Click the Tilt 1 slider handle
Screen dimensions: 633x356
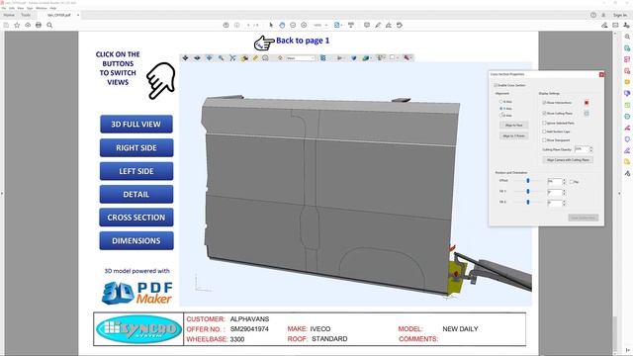(528, 191)
